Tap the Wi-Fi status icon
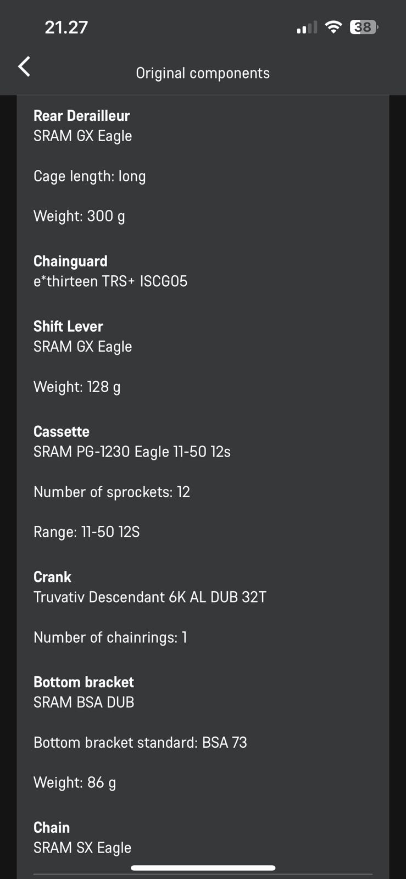This screenshot has height=879, width=406. click(x=333, y=27)
